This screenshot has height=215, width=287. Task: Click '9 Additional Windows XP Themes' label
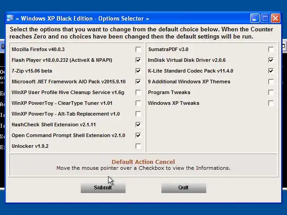click(189, 82)
